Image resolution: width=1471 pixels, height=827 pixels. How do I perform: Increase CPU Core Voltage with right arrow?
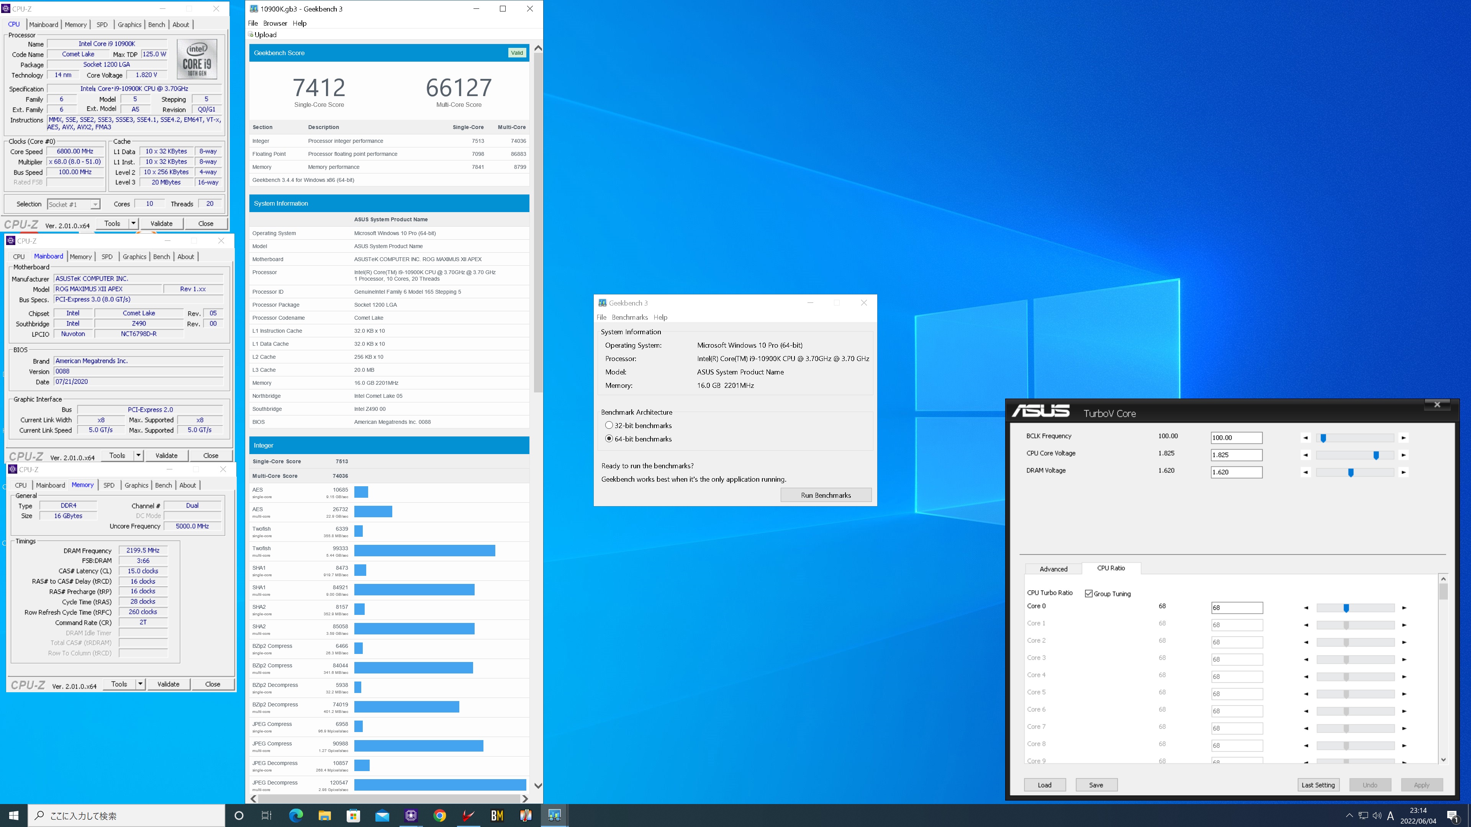[x=1404, y=455]
